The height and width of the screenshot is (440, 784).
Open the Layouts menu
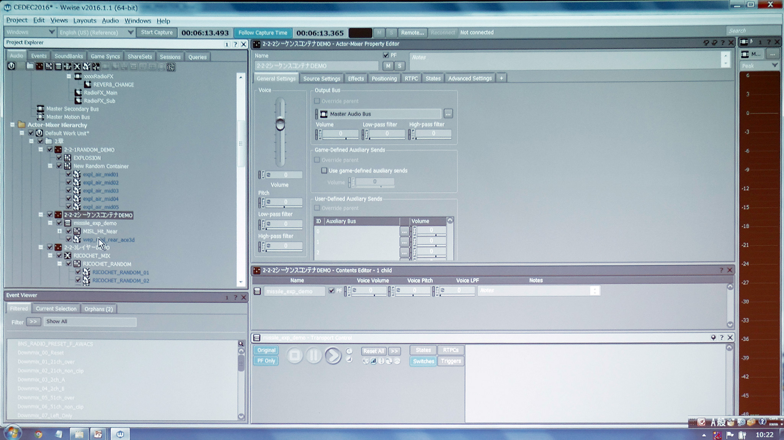pos(85,21)
